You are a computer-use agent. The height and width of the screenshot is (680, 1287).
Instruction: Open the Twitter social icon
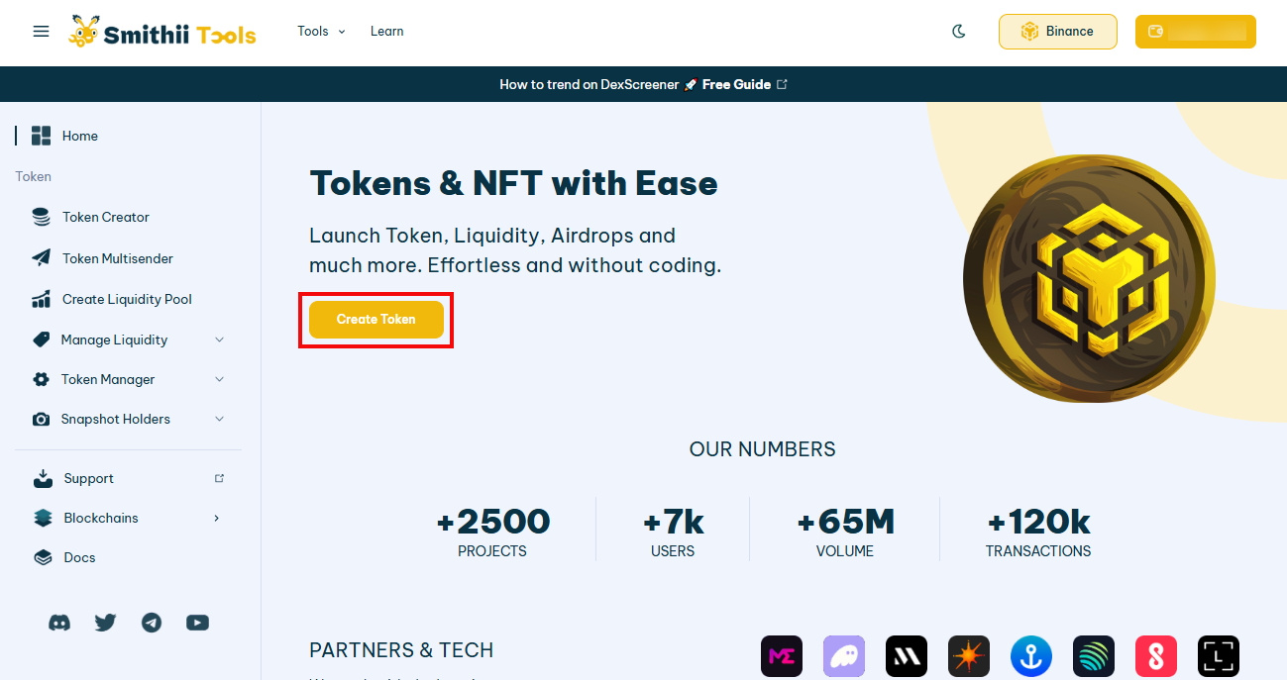(105, 623)
